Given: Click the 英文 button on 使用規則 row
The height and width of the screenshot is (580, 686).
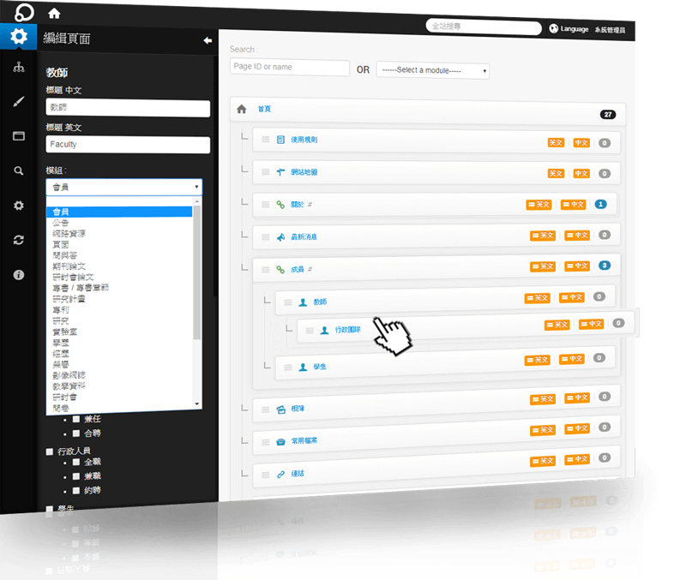Looking at the screenshot, I should (557, 143).
